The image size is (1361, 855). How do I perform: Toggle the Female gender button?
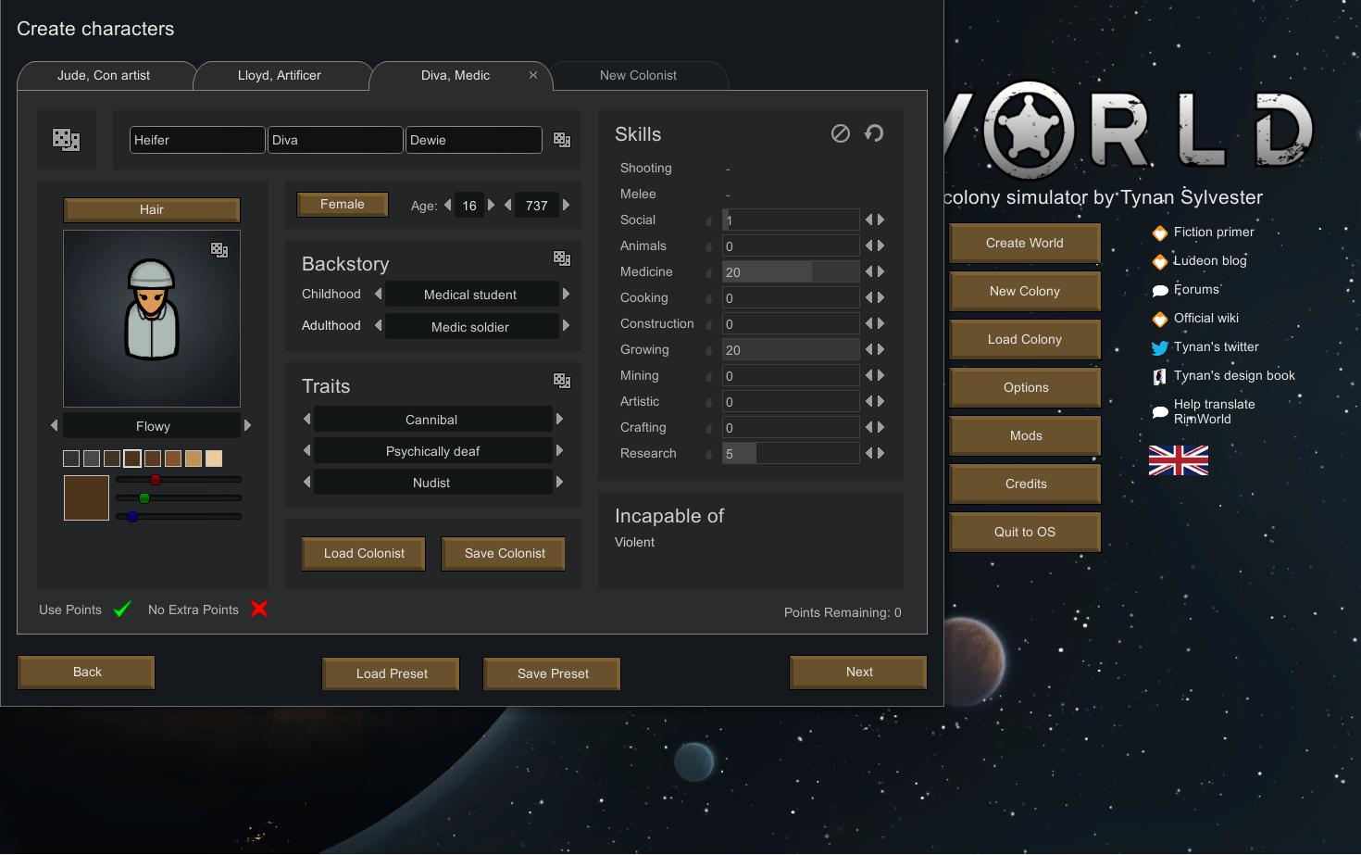(343, 205)
